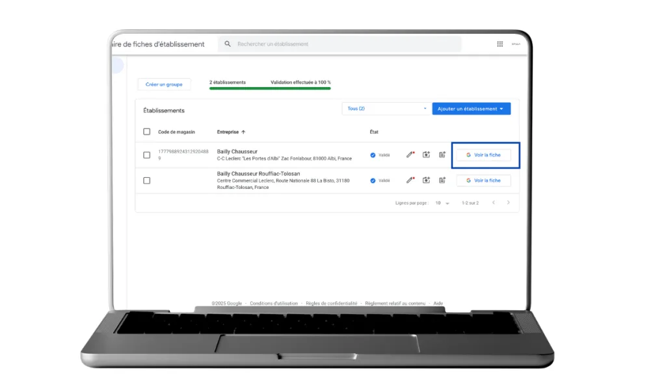Edit the Bailly Chausseur Rouffiac-Tolosan listing via pencil icon
The width and height of the screenshot is (666, 374).
tap(410, 180)
